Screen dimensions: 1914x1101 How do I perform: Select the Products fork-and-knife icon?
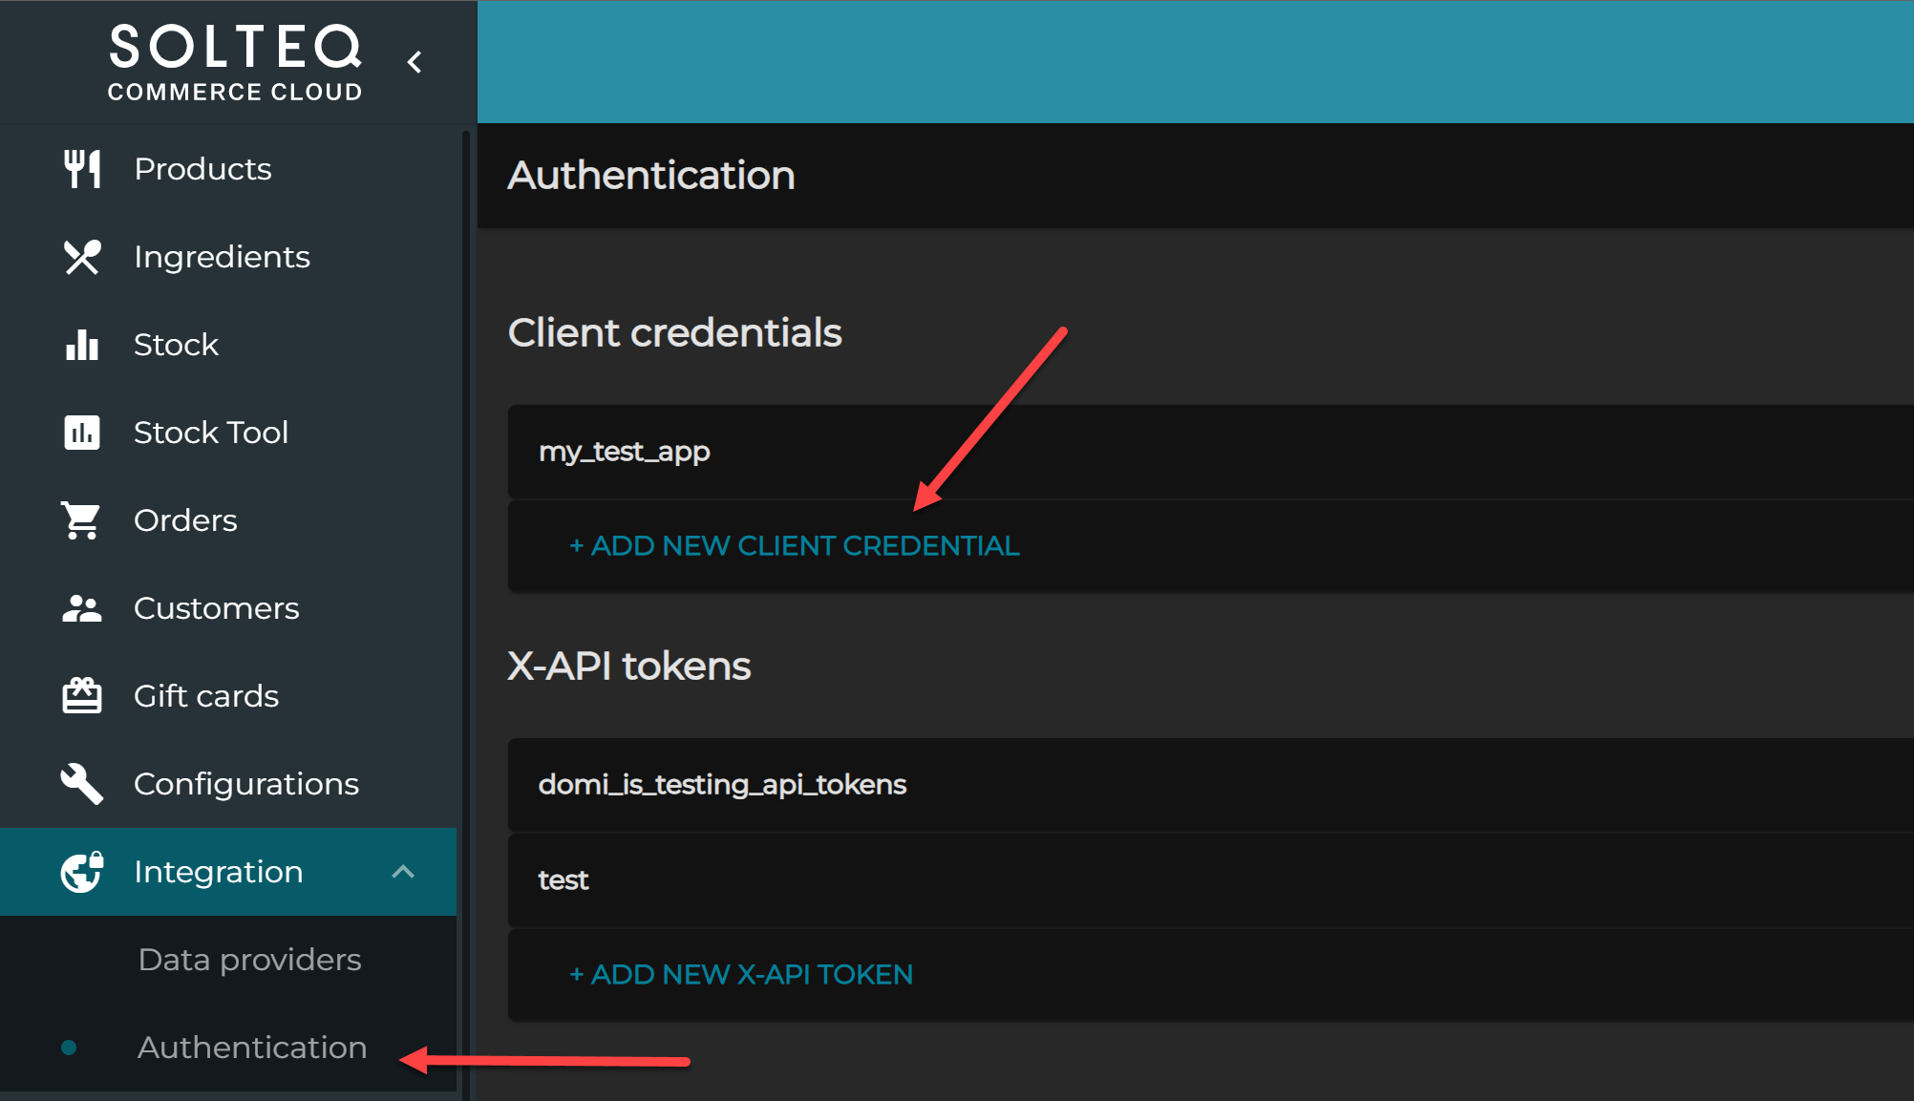[x=82, y=168]
